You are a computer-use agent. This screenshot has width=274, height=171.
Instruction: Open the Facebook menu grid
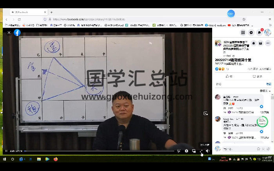coord(243,32)
